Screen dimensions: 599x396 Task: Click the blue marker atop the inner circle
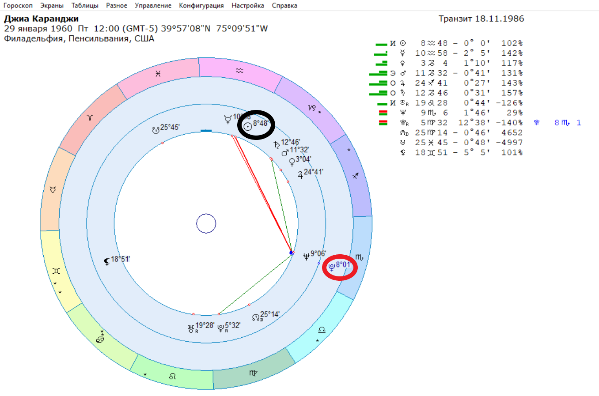point(206,131)
